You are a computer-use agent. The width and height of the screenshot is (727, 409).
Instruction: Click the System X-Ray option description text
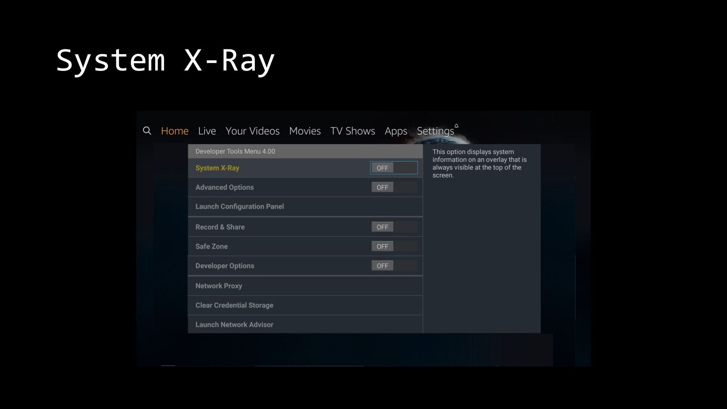(x=479, y=164)
